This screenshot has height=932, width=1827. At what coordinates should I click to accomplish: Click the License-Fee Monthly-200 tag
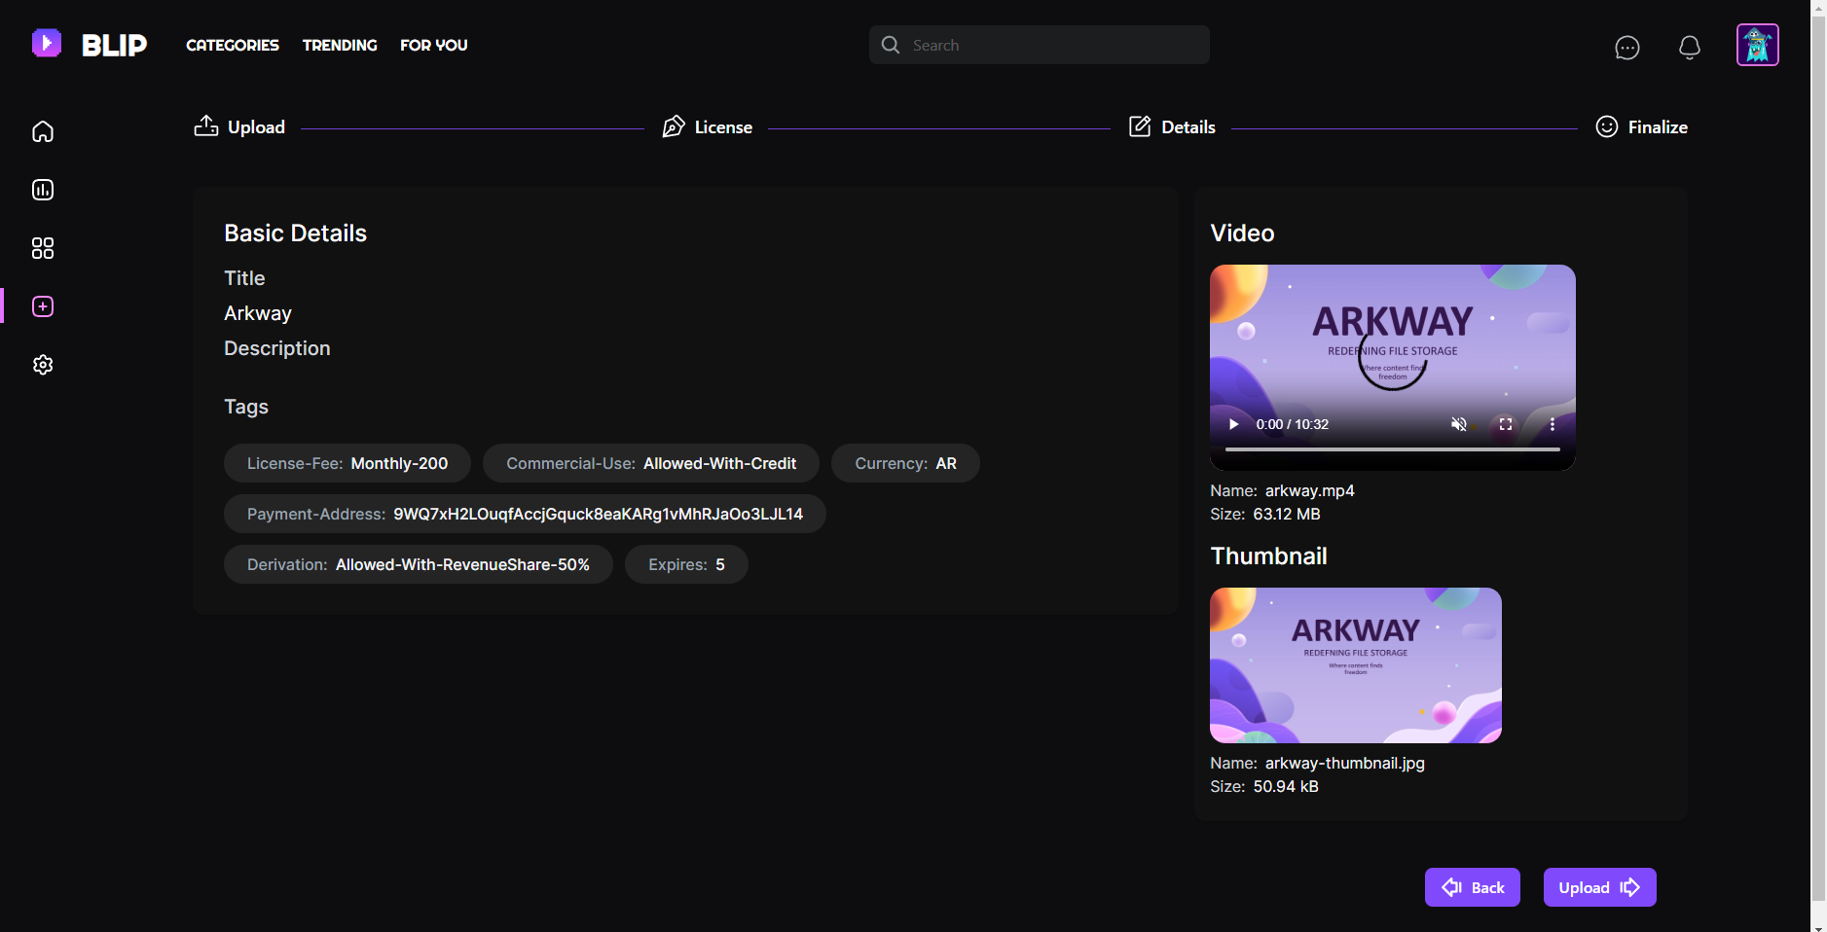coord(347,463)
